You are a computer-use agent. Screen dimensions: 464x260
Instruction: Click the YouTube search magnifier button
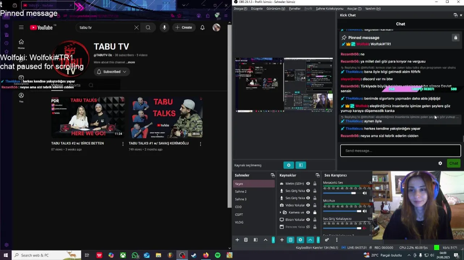pos(148,27)
